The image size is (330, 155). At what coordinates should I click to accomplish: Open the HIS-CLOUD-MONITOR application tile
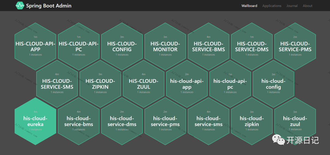[x=165, y=46]
